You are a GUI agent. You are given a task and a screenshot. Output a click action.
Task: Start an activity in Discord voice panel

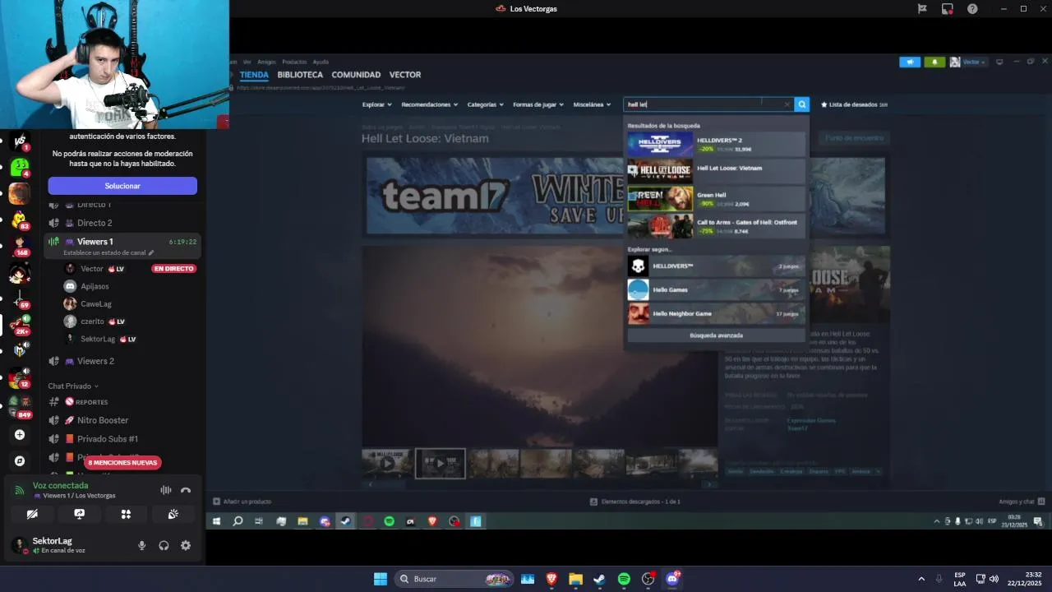[126, 514]
